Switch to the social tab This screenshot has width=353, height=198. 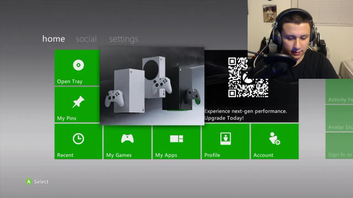point(86,39)
